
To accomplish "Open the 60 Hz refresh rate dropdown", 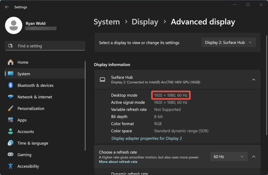I will point(229,156).
